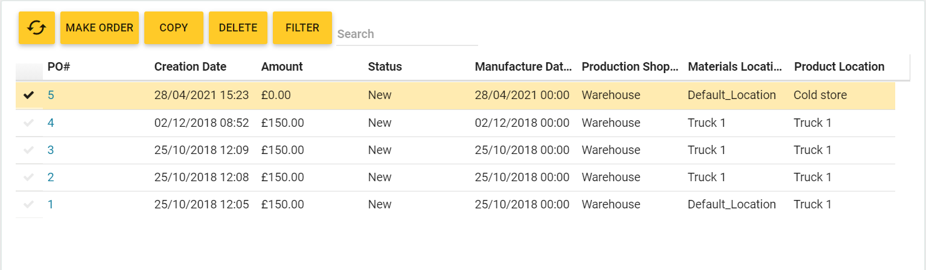Tick the checkmark for PO 4
Viewport: 926px width, 270px height.
pos(28,123)
